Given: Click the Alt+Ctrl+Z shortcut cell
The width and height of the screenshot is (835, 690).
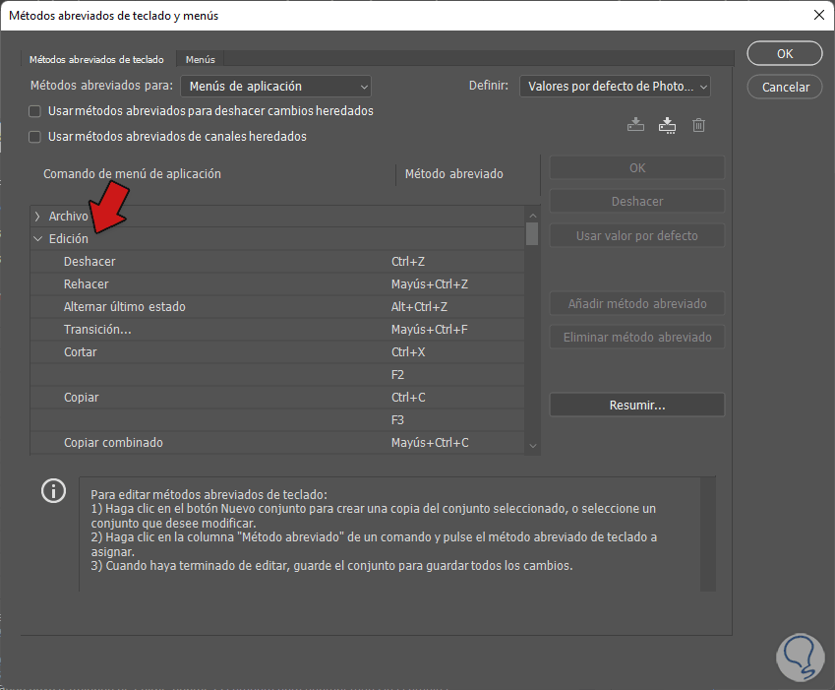Looking at the screenshot, I should point(419,307).
